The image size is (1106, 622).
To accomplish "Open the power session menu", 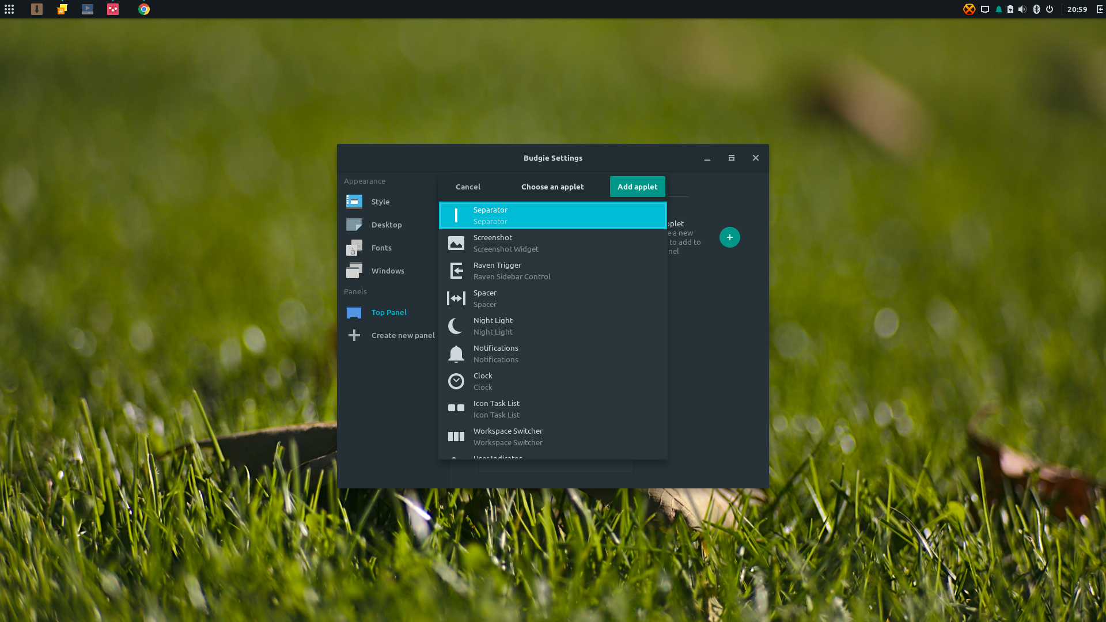I will [1050, 9].
